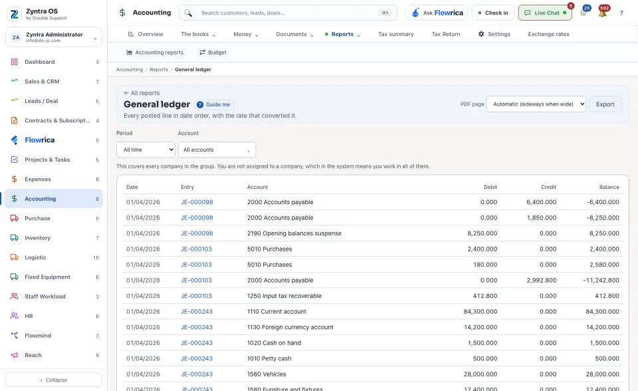Image resolution: width=638 pixels, height=391 pixels.
Task: Open the notifications bell icon
Action: (603, 13)
